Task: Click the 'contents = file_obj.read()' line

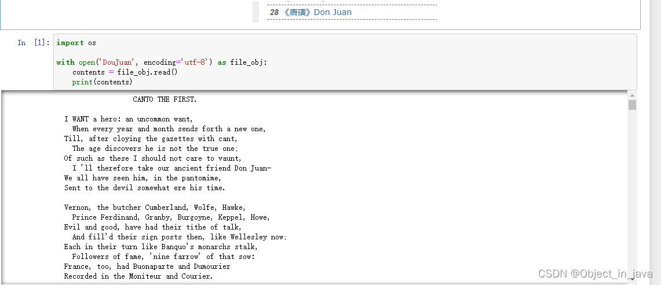Action: [125, 72]
